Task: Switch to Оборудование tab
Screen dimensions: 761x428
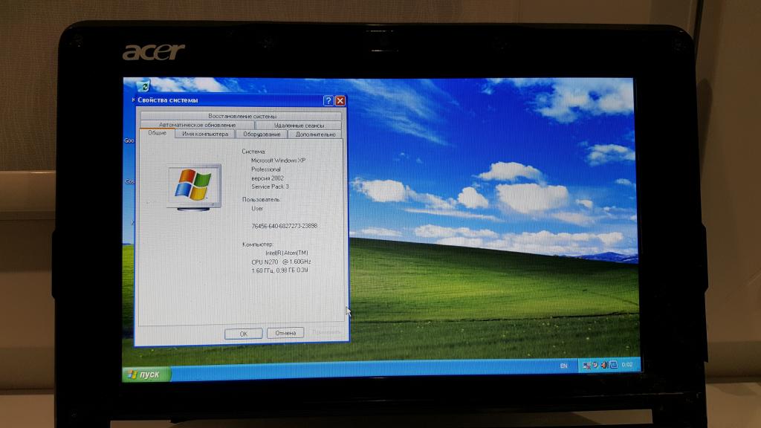Action: pos(262,134)
